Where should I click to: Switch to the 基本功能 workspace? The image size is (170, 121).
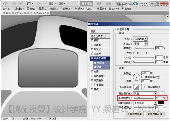point(87,4)
